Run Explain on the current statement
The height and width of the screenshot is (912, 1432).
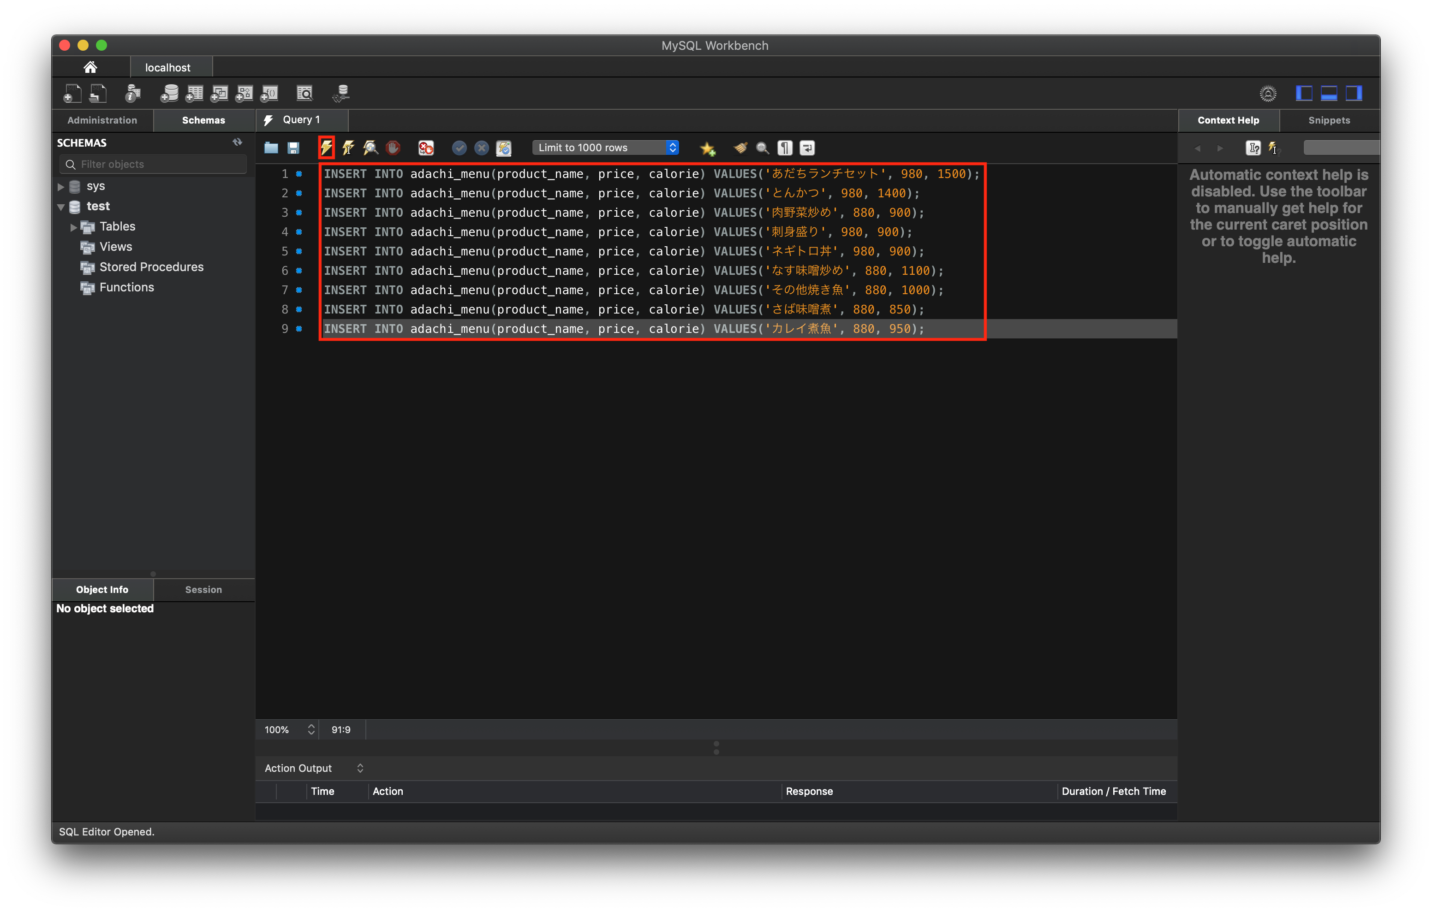pyautogui.click(x=370, y=148)
